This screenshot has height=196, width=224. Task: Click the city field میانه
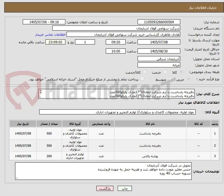click(159, 65)
